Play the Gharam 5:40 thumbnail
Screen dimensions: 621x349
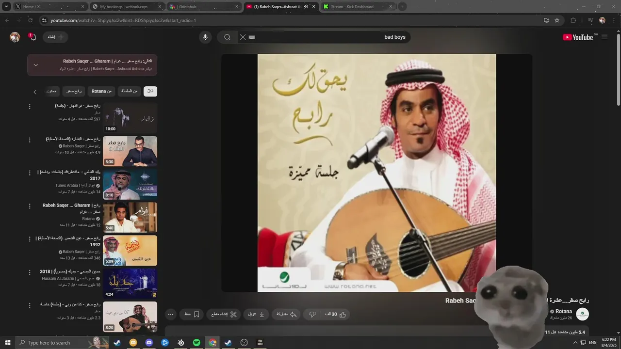130,217
